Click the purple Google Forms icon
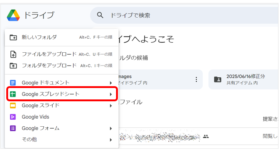Viewport: 280px width, 151px height. pos(13,128)
